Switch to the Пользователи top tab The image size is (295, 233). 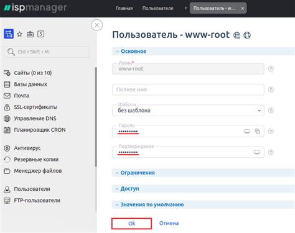point(157,8)
